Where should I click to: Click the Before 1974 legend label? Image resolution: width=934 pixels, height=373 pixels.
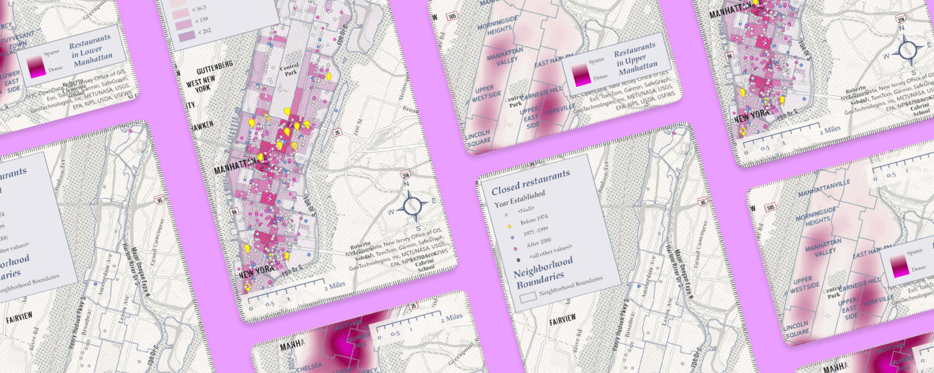click(534, 220)
